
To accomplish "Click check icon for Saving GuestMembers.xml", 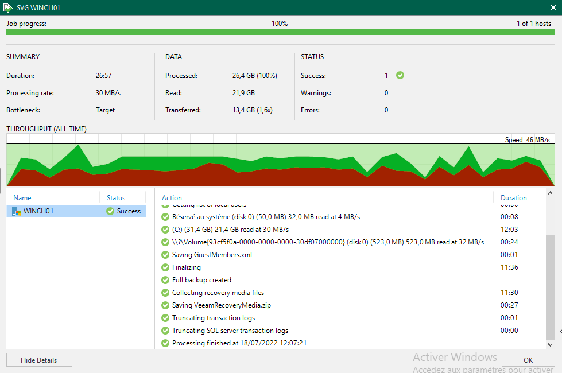I will point(165,255).
